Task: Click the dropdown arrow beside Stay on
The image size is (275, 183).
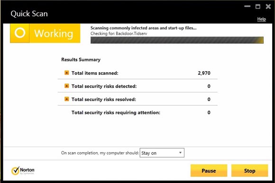Action: [x=180, y=153]
